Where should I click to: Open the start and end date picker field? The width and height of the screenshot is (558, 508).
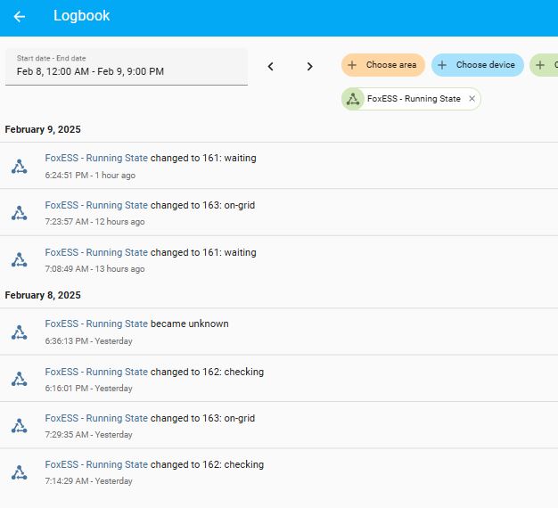tap(127, 66)
